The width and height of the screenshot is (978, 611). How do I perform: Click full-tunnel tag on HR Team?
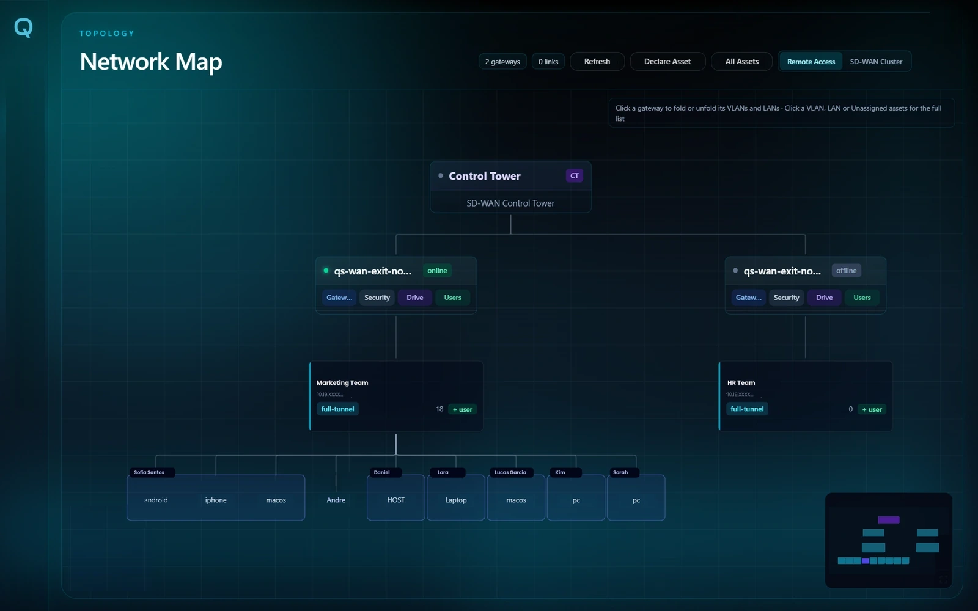pos(747,409)
